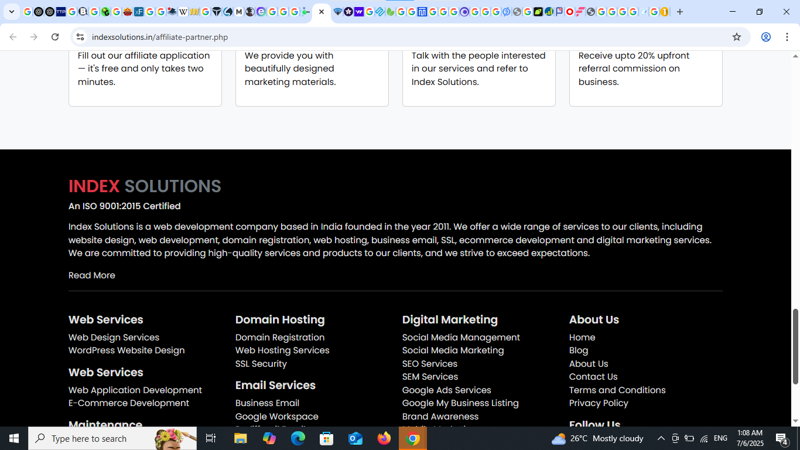Open Google Workspace link
Viewport: 800px width, 450px height.
[x=277, y=417]
